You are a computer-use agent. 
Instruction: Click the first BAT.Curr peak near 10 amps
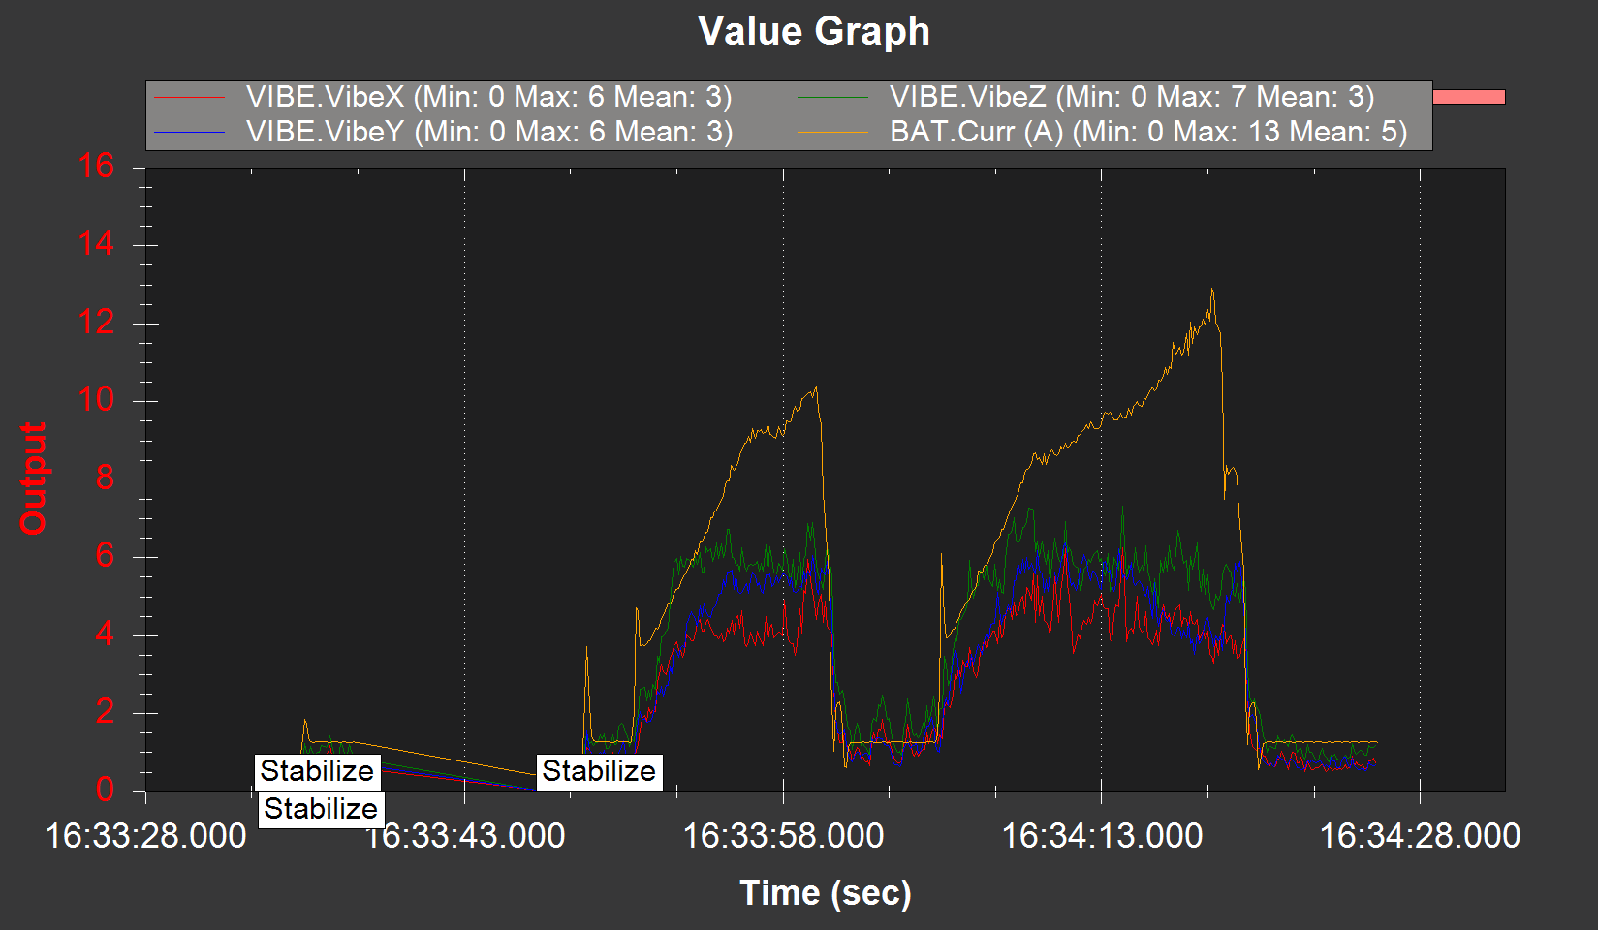coord(816,387)
